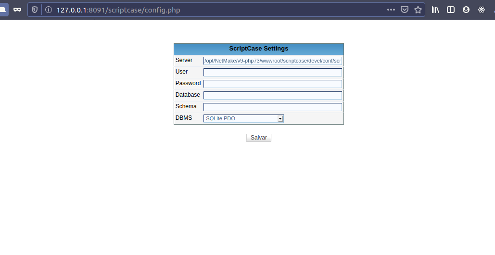Viewport: 495px width, 255px height.
Task: Click the Server label
Action: click(x=184, y=60)
